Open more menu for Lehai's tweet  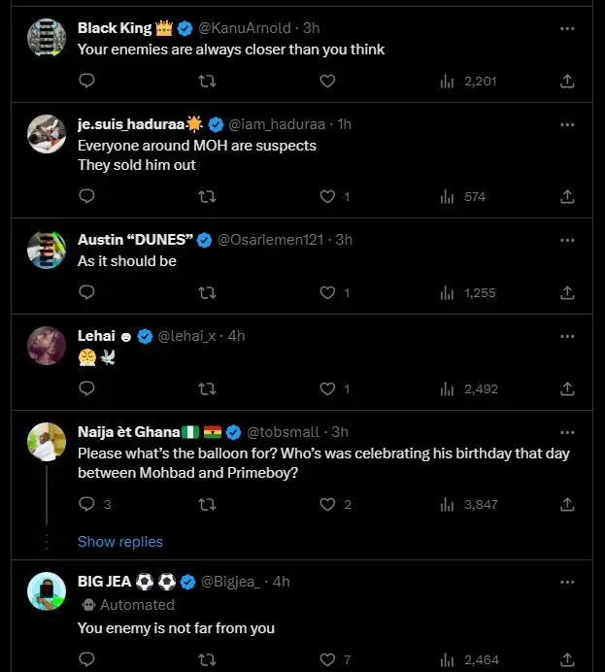(568, 336)
